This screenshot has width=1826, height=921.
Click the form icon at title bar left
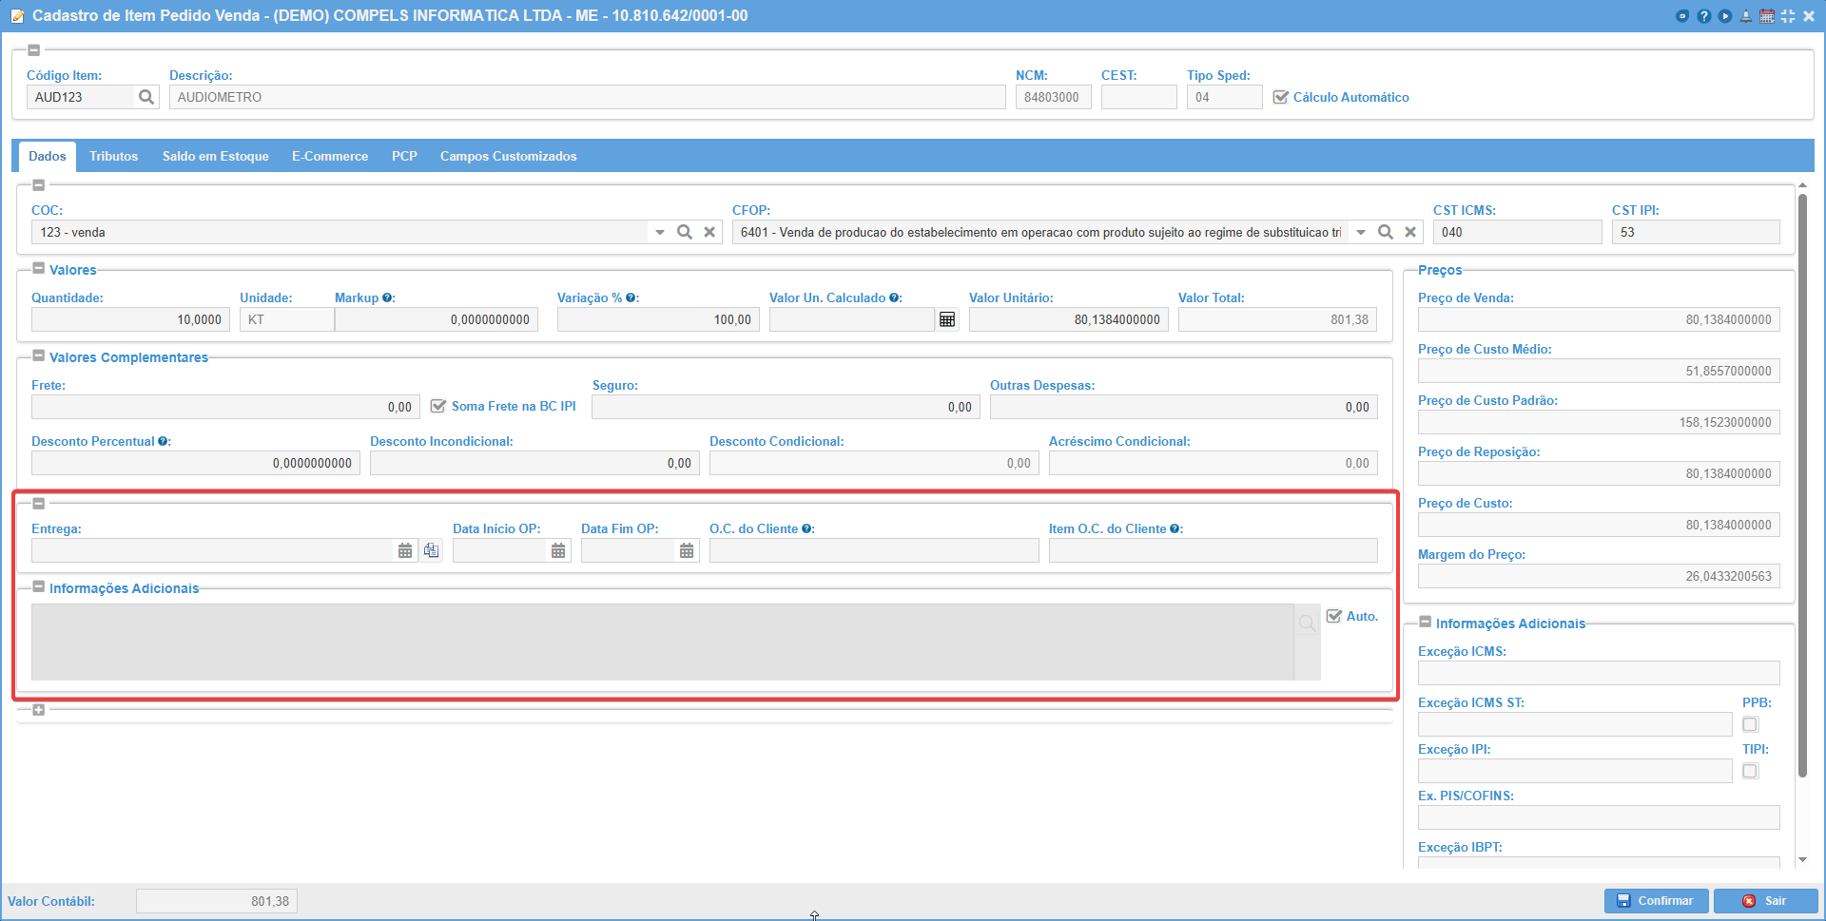click(x=17, y=16)
